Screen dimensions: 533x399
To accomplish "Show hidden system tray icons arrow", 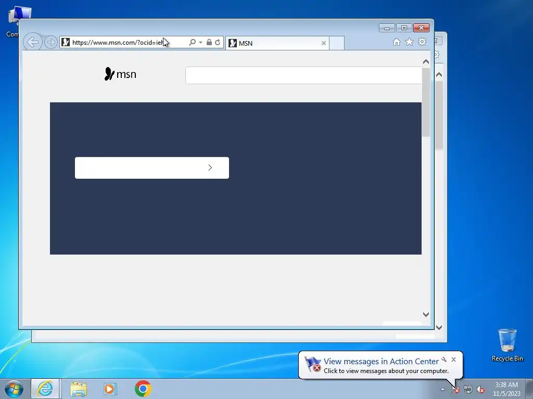I will [442, 389].
